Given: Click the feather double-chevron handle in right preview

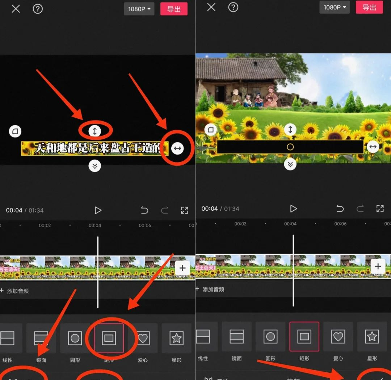Looking at the screenshot, I should [x=290, y=164].
